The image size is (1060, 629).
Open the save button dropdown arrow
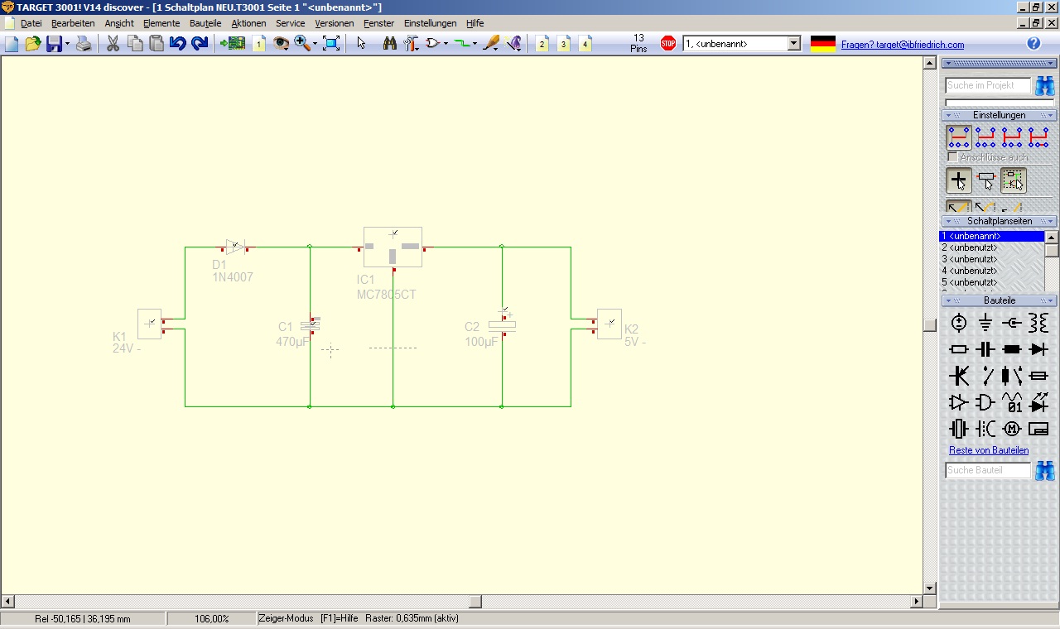tap(67, 44)
